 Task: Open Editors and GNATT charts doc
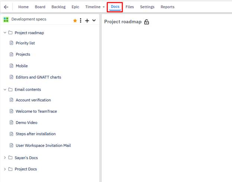click(38, 77)
